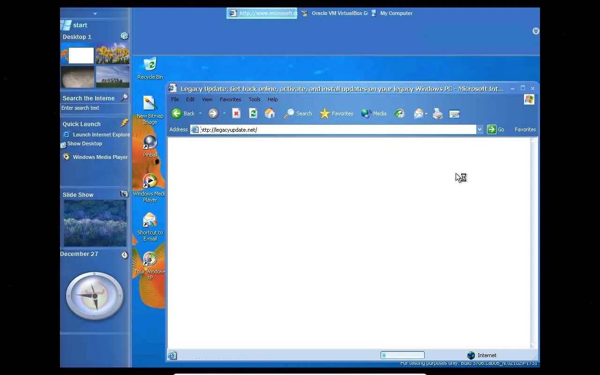
Task: Open the View menu
Action: [207, 99]
